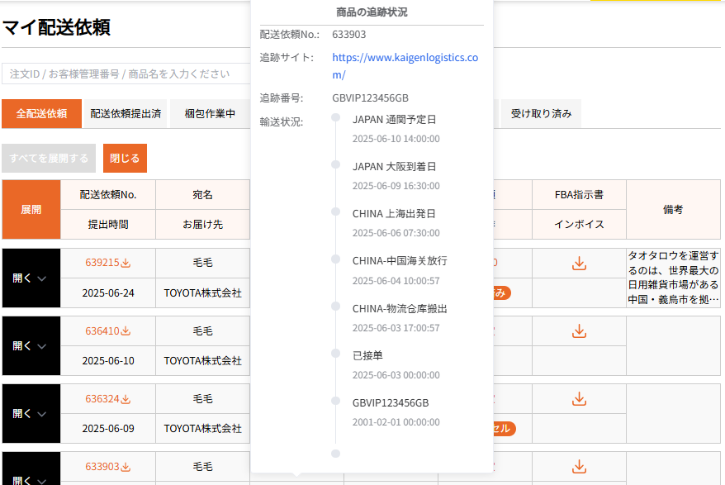Select the 全配送依頼 tab

pyautogui.click(x=41, y=113)
